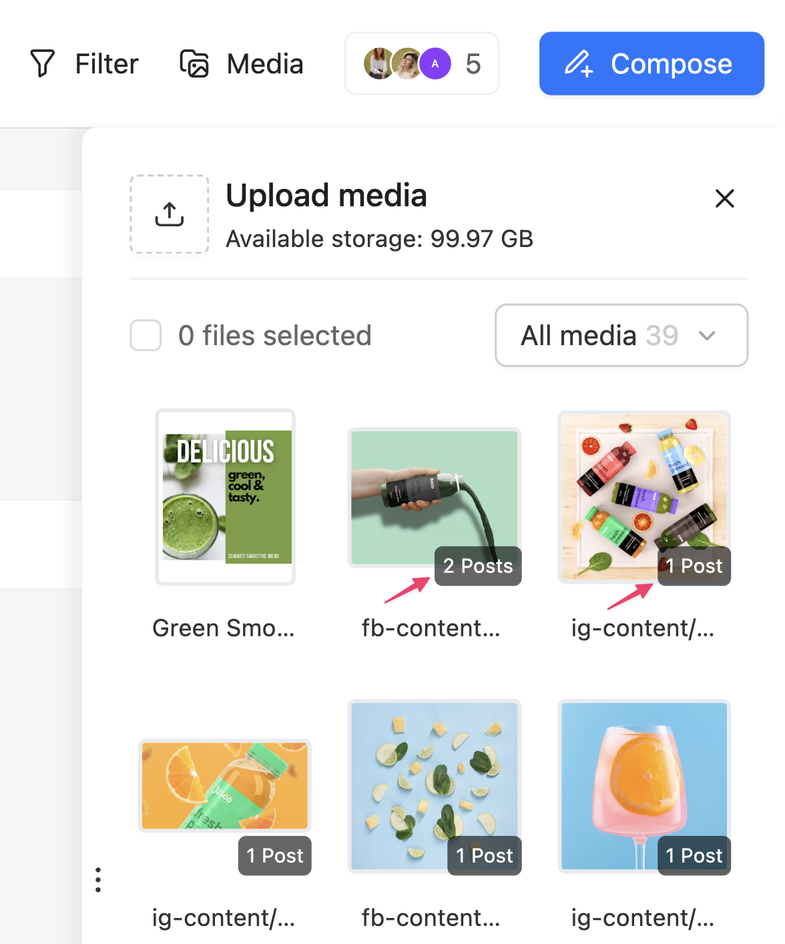Expand the All media chevron arrow

pos(707,336)
